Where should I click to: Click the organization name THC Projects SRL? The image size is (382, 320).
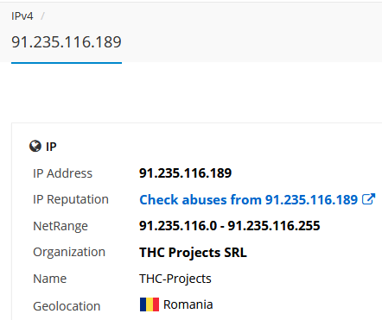[193, 253]
